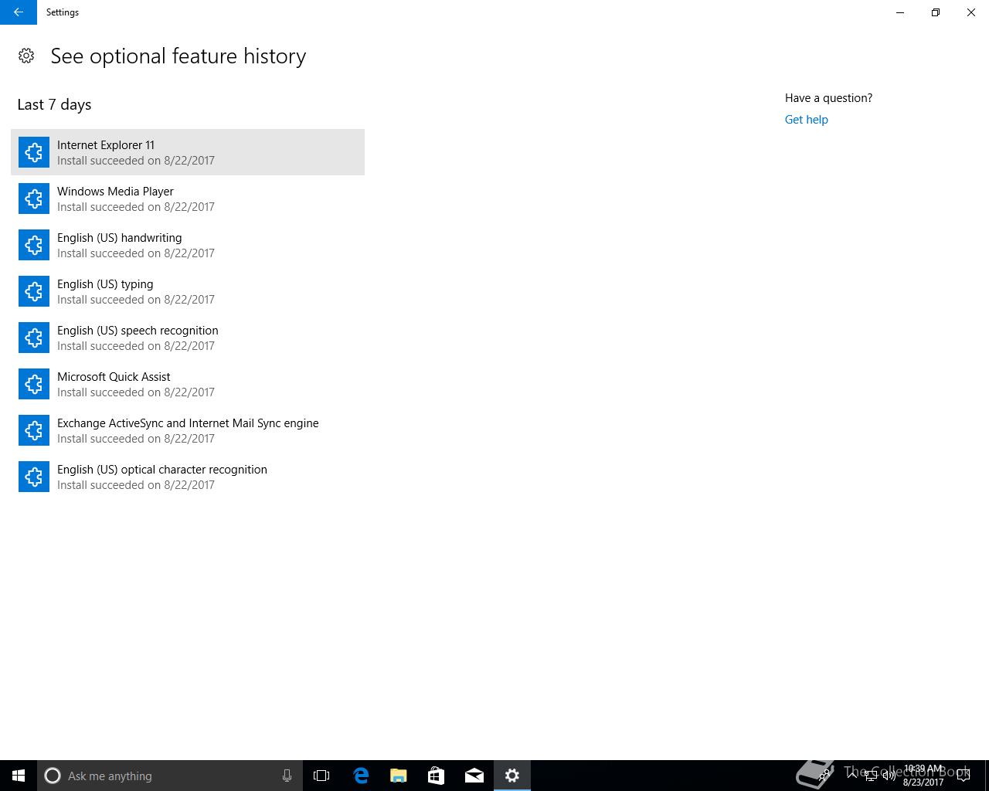This screenshot has height=791, width=989.
Task: Select the Windows Media Player entry
Action: click(x=188, y=199)
